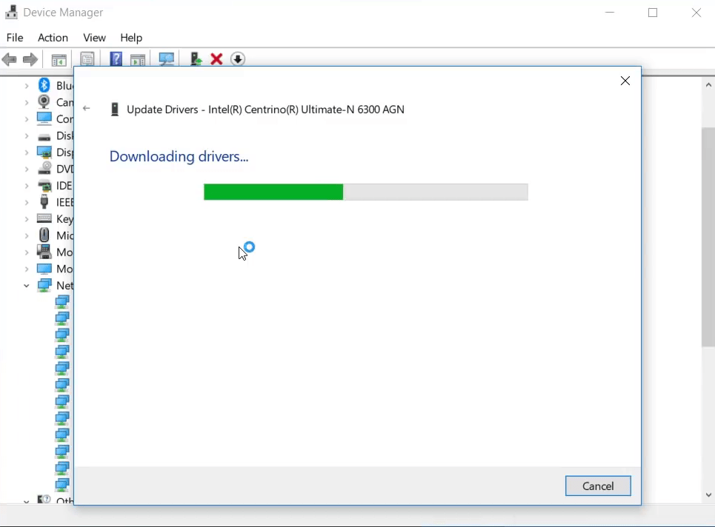Image resolution: width=715 pixels, height=527 pixels.
Task: Expand the DVD drives tree node
Action: [27, 169]
